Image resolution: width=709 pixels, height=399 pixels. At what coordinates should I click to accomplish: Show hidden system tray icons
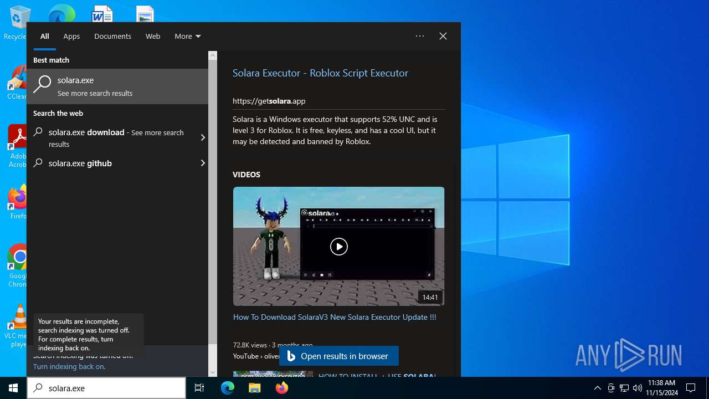point(597,388)
